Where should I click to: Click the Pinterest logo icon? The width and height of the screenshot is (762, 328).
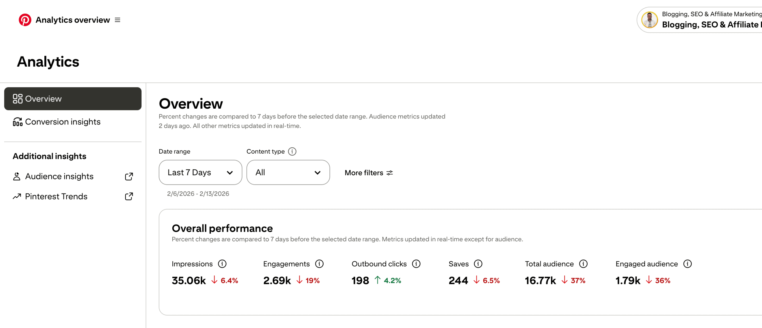click(25, 20)
